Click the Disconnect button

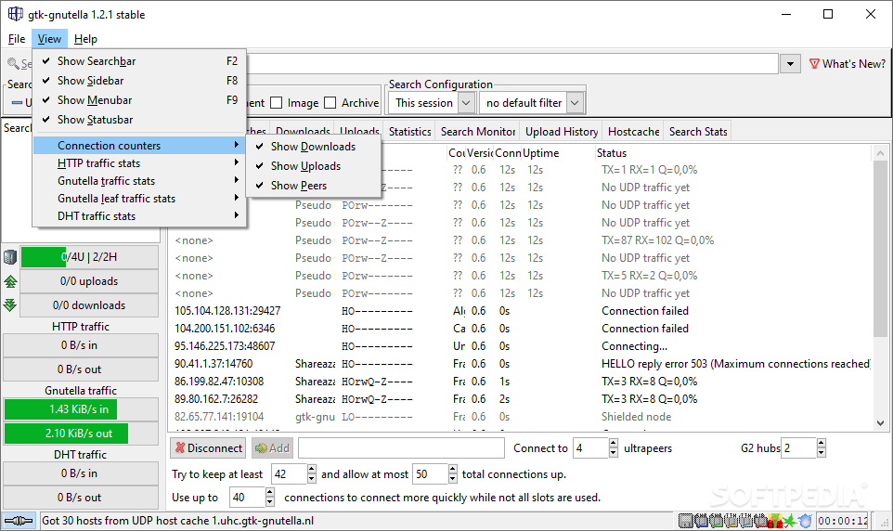208,447
